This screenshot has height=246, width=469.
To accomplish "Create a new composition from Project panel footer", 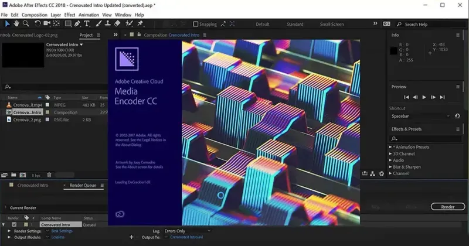I will coord(23,175).
